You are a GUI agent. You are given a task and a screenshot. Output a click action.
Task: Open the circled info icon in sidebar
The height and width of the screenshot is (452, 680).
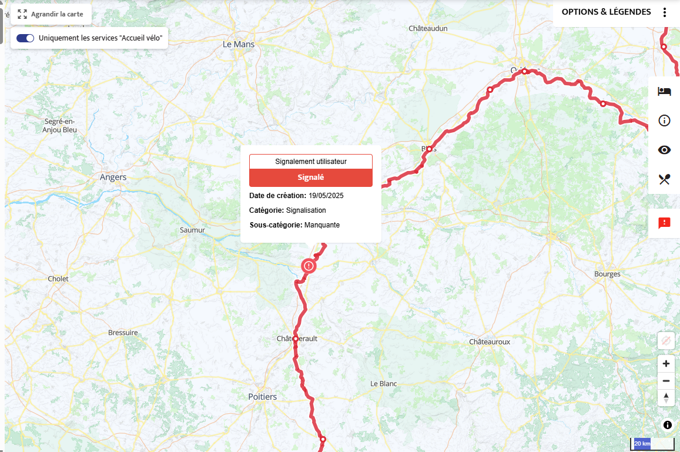click(664, 120)
